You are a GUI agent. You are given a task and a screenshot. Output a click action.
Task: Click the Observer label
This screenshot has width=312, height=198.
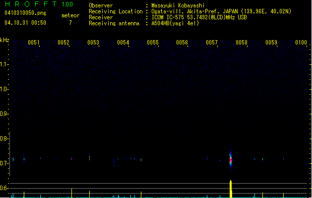(x=101, y=5)
